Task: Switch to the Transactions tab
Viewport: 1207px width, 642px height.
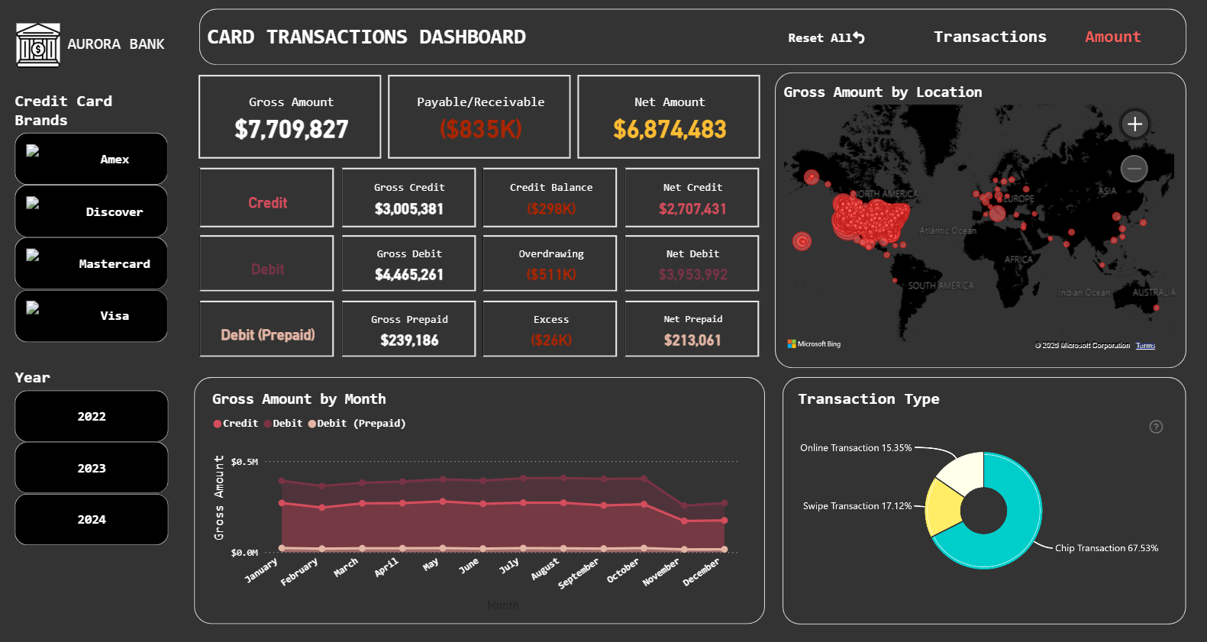Action: [x=990, y=37]
